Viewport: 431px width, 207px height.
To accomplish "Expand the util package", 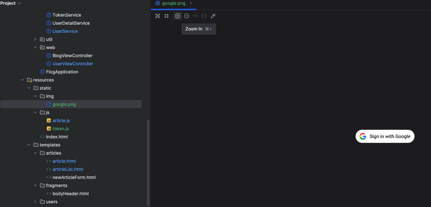I will pos(35,39).
